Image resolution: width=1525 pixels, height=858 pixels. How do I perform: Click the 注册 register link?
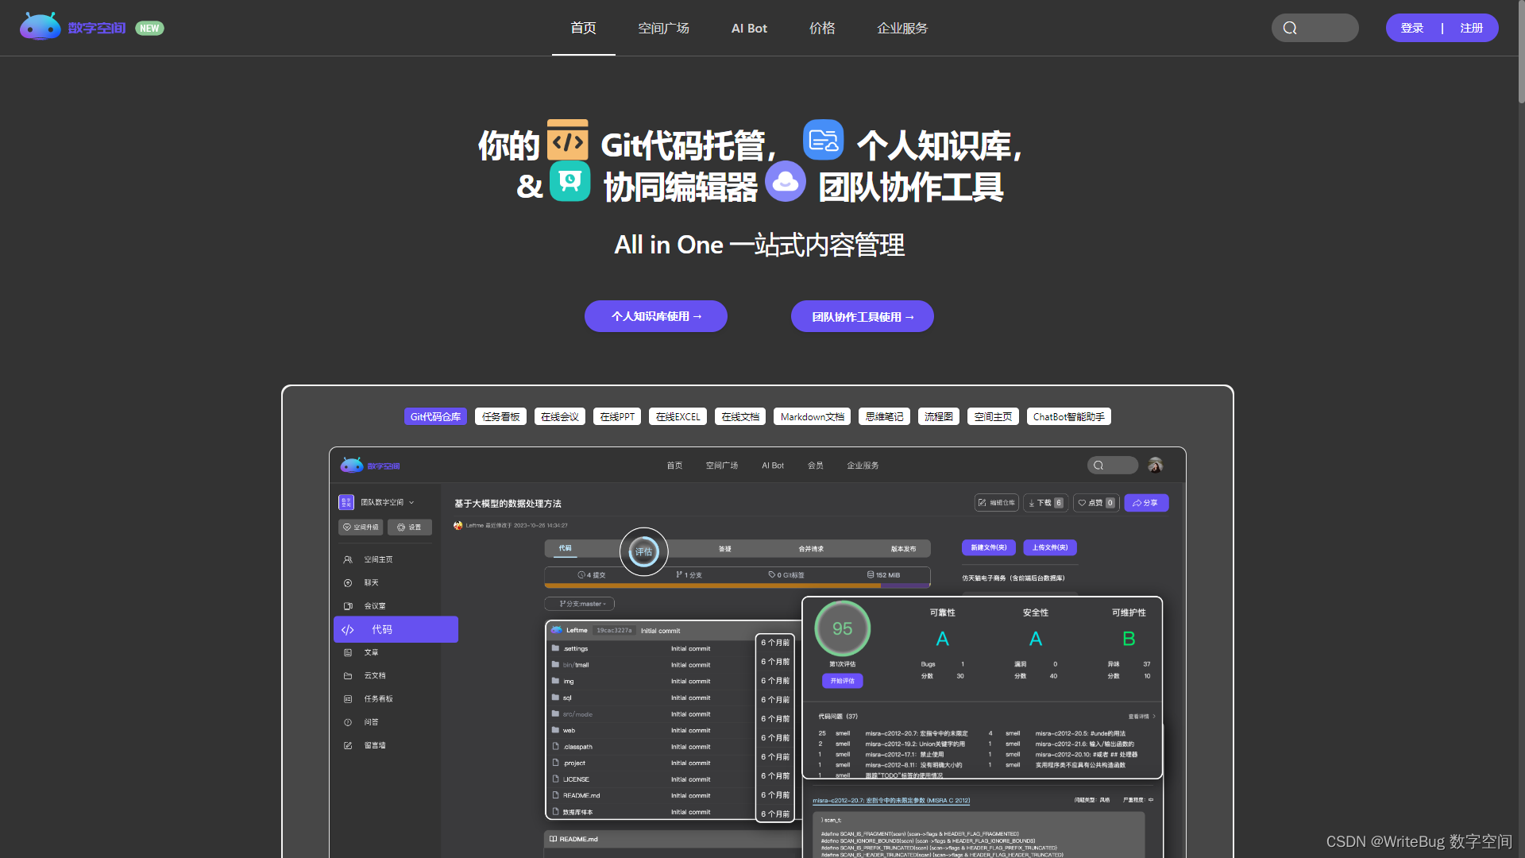pos(1471,28)
